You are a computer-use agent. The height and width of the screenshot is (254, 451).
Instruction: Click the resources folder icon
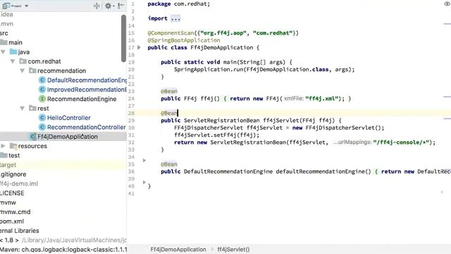pyautogui.click(x=13, y=146)
